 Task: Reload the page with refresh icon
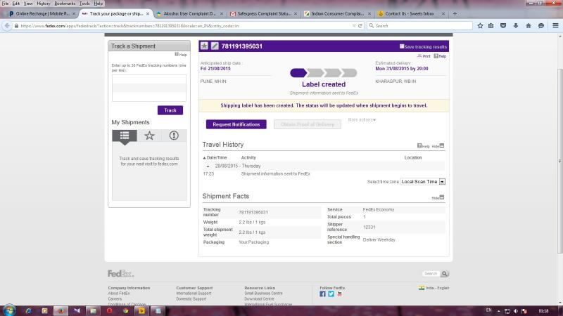tap(360, 26)
